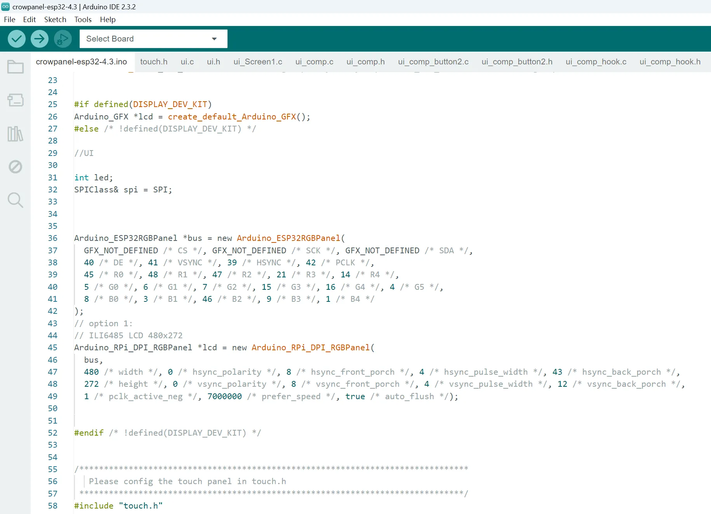This screenshot has height=514, width=711.
Task: Click 'bus,' on line 46
Action: click(94, 360)
